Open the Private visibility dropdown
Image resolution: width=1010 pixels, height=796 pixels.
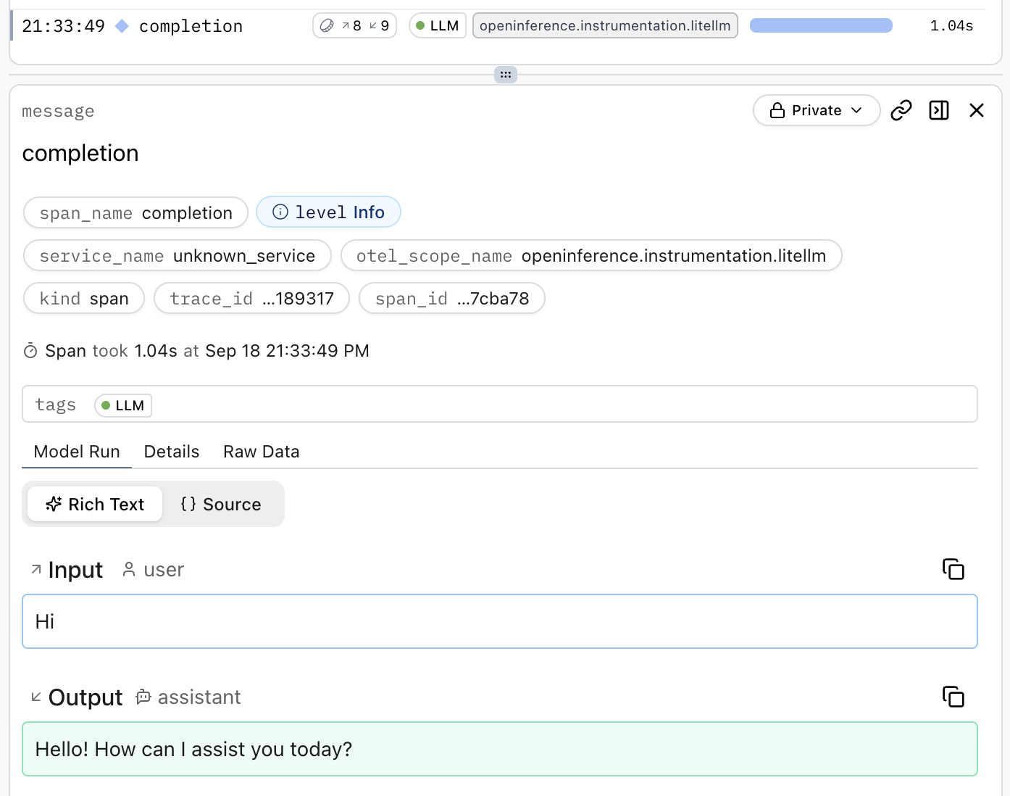coord(816,110)
